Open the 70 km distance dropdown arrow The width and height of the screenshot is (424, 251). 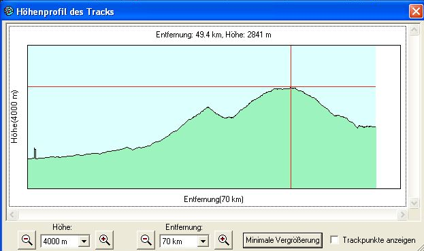point(203,241)
